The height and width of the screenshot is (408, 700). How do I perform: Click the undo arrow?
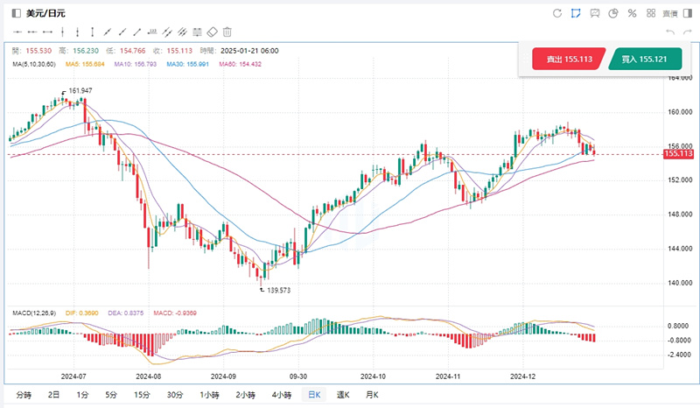[669, 32]
